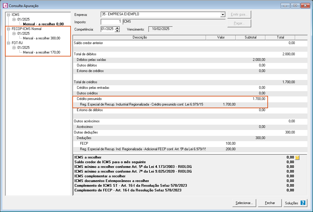The height and width of the screenshot is (212, 313).
Task: Collapse the ICMS tree node
Action: (x=8, y=15)
